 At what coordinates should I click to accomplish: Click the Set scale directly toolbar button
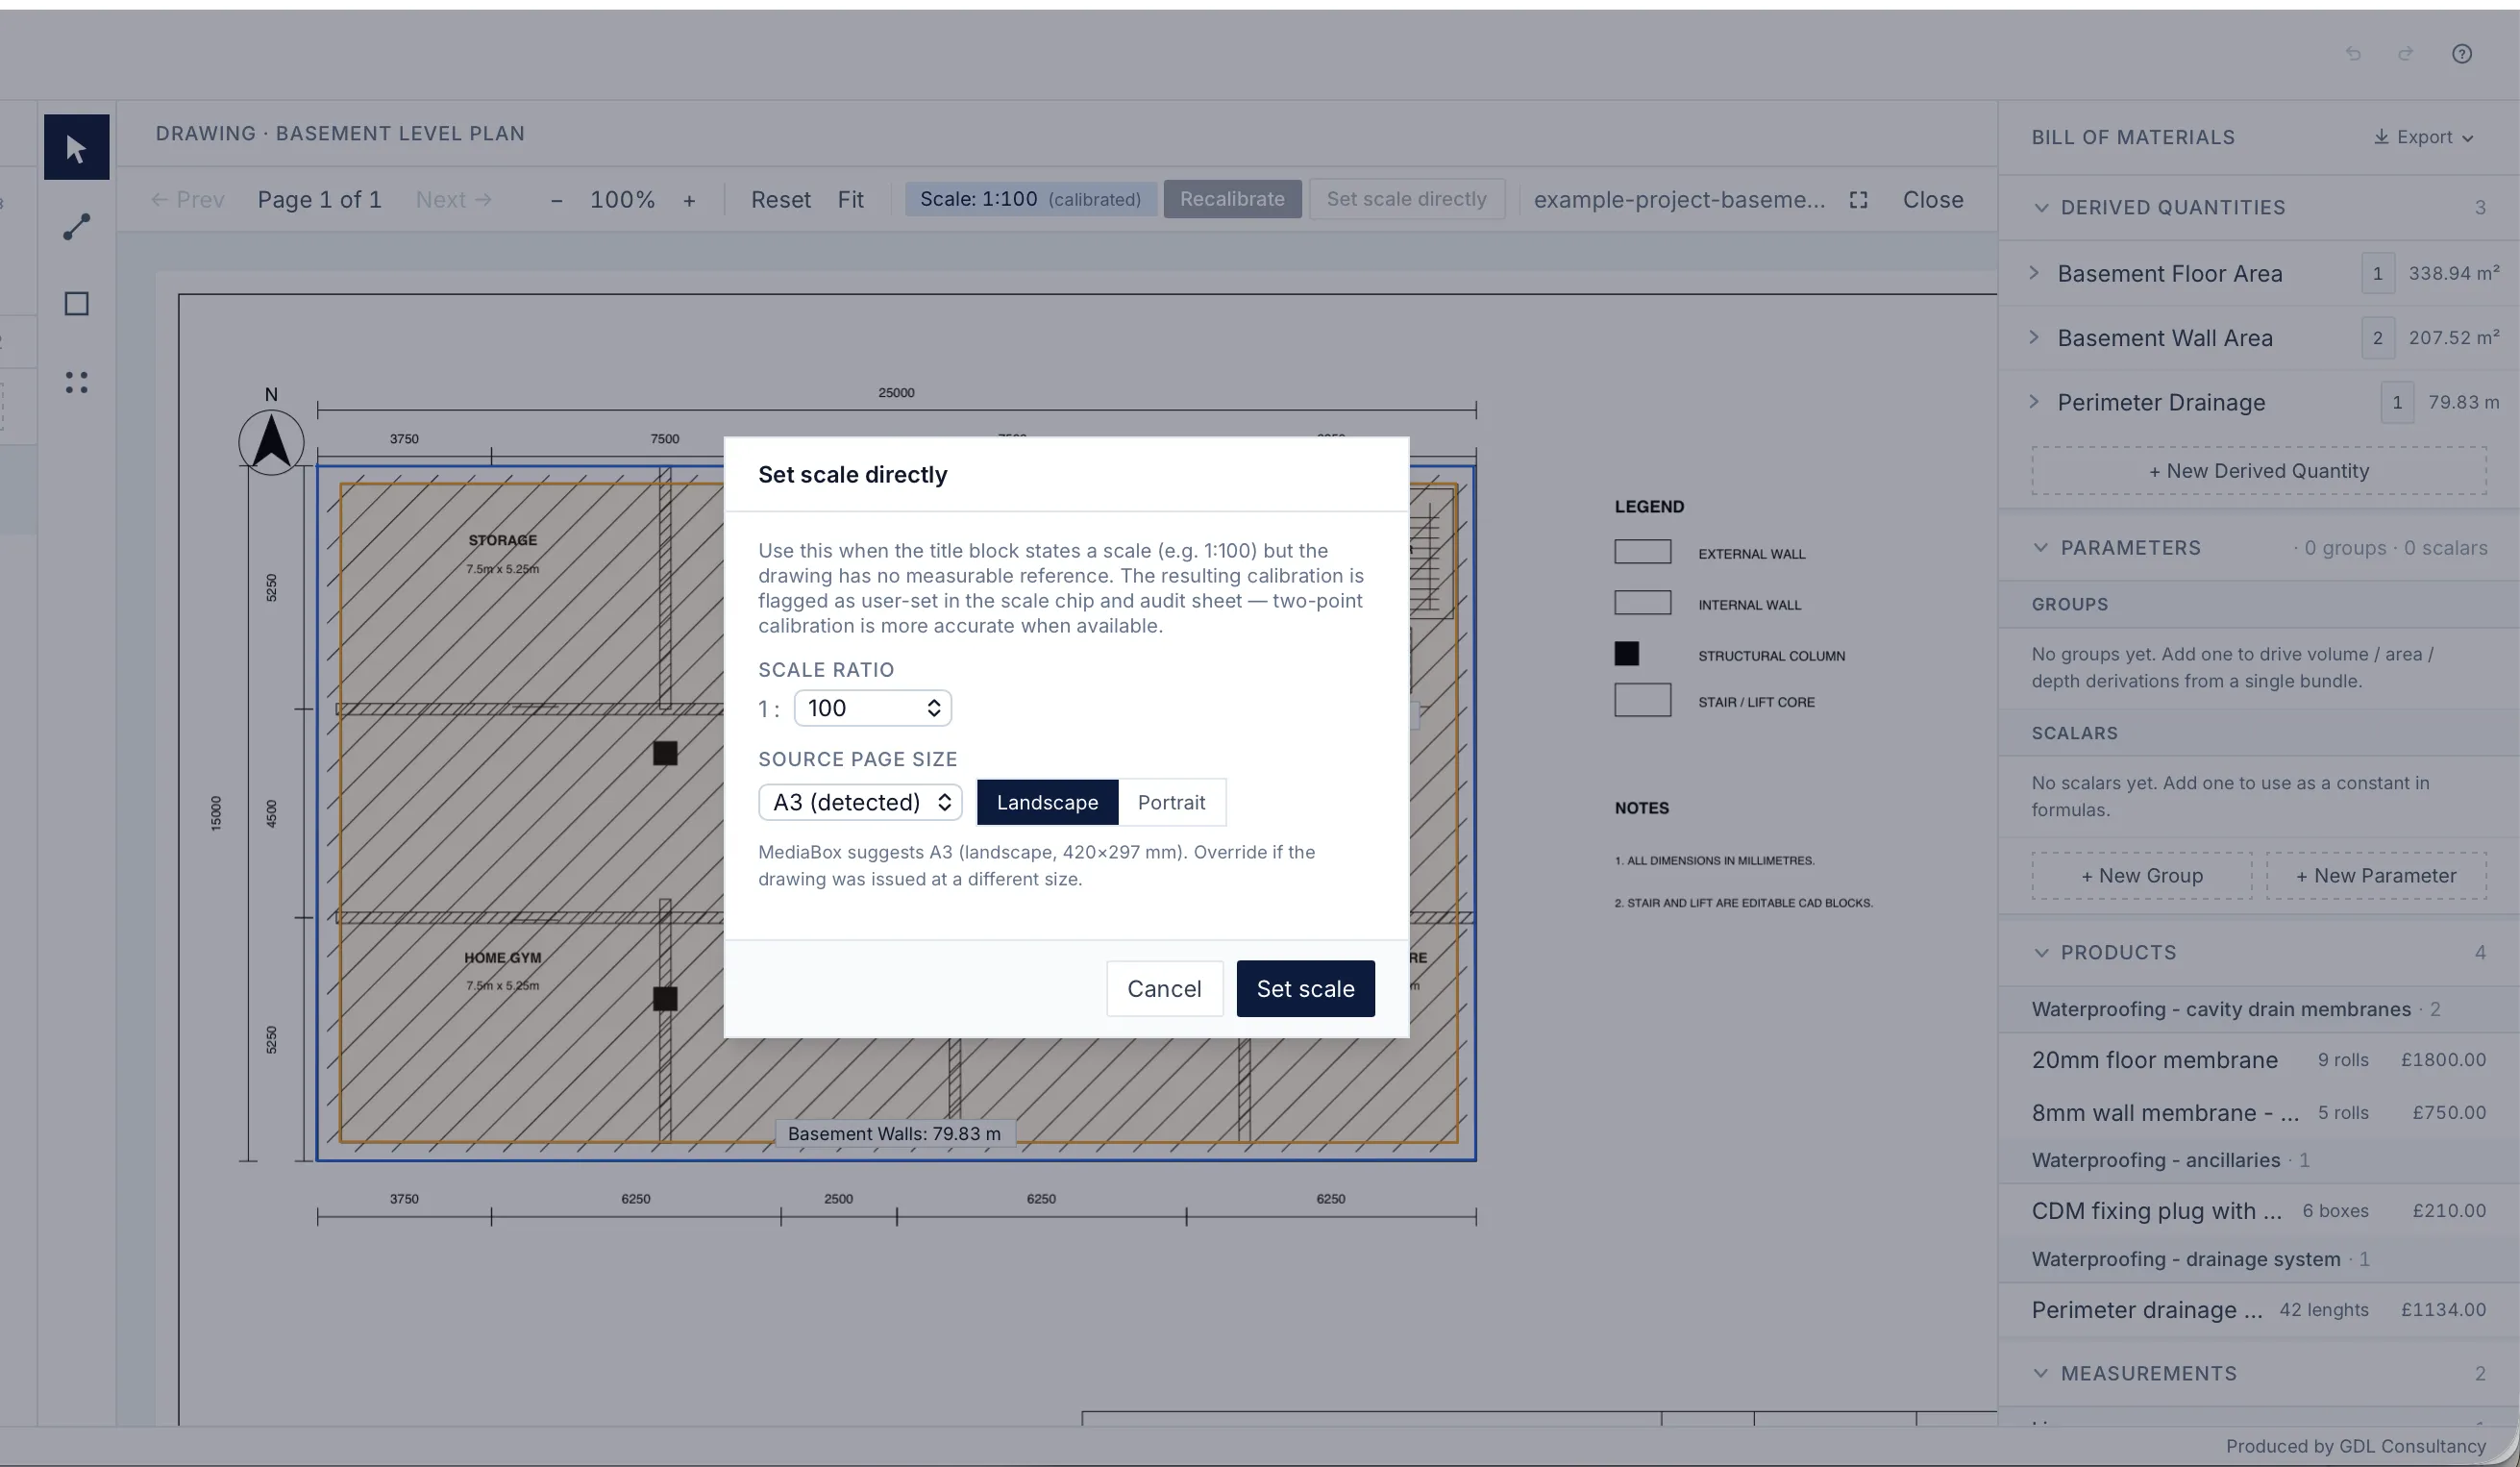click(x=1406, y=199)
